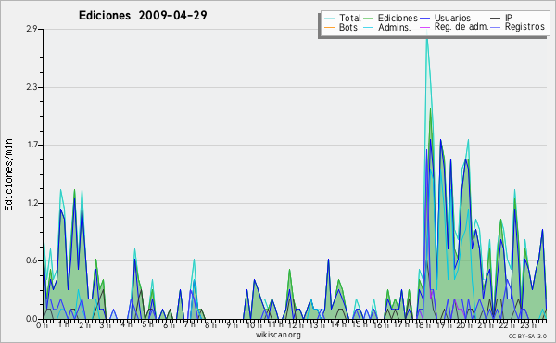
Task: Click the 2.3 y-axis value
Action: click(x=32, y=87)
